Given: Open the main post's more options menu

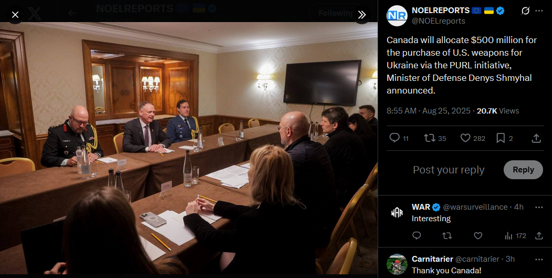Looking at the screenshot, I should [539, 11].
